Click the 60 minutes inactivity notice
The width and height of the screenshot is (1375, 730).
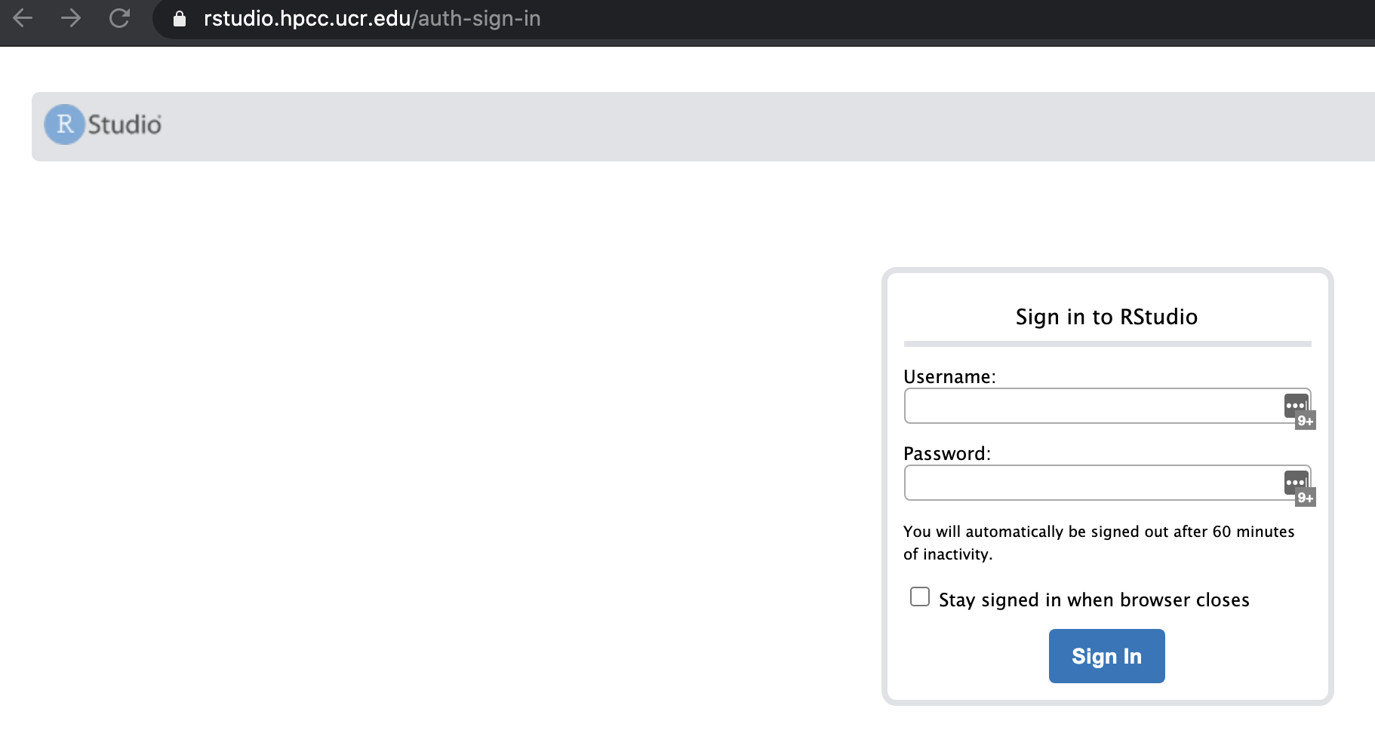coord(1098,542)
